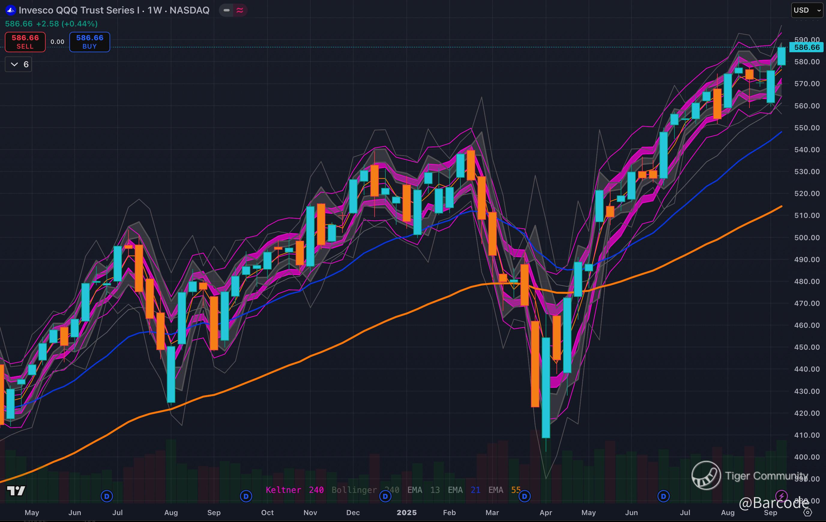Click the Tiger Community circular logo
This screenshot has width=826, height=522.
(706, 475)
